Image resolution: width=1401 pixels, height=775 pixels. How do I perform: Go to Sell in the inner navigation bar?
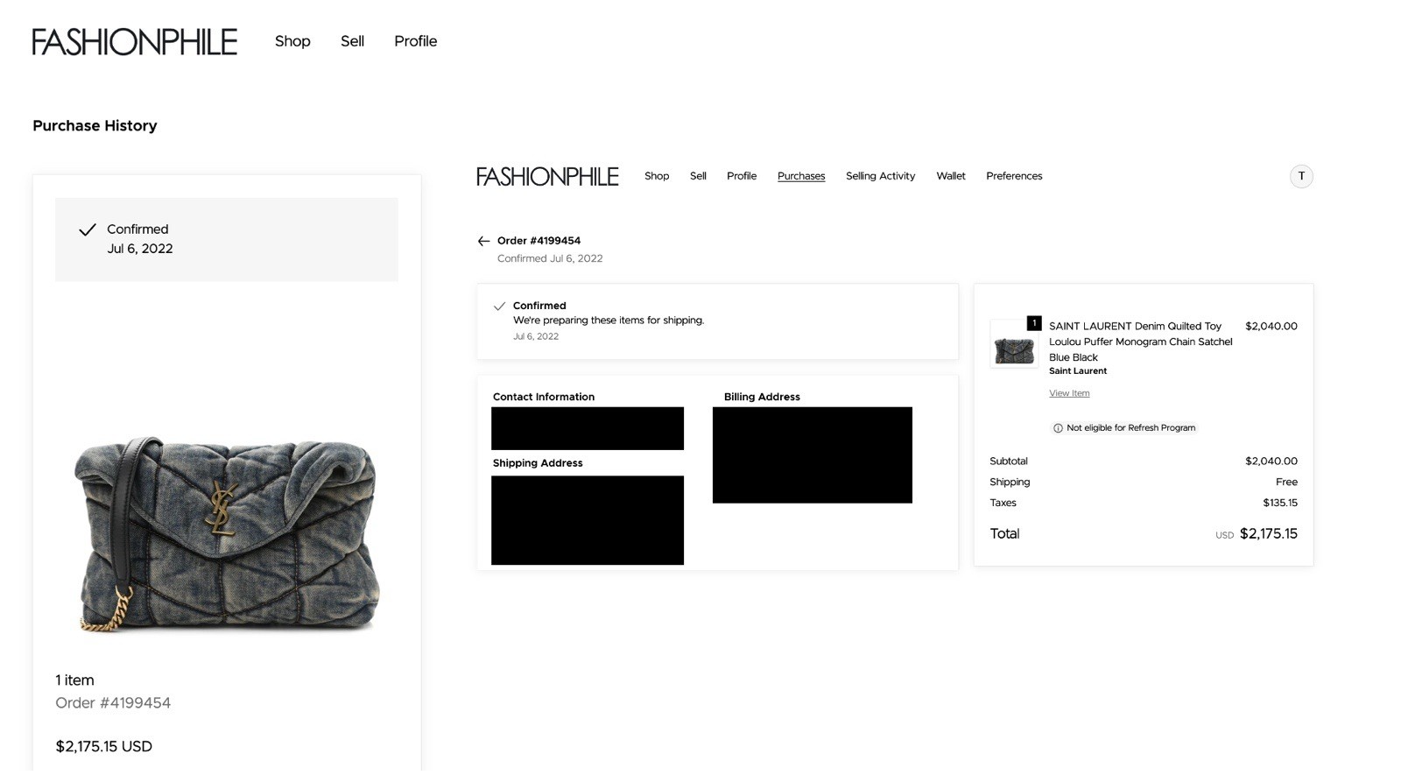(x=698, y=176)
